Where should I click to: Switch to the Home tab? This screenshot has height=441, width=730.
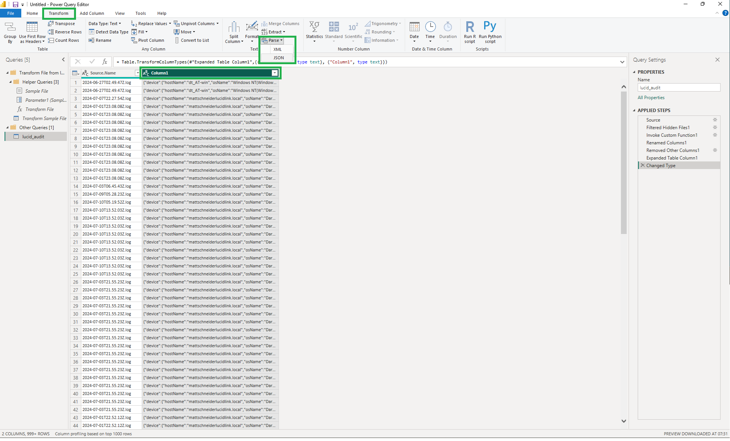[32, 13]
